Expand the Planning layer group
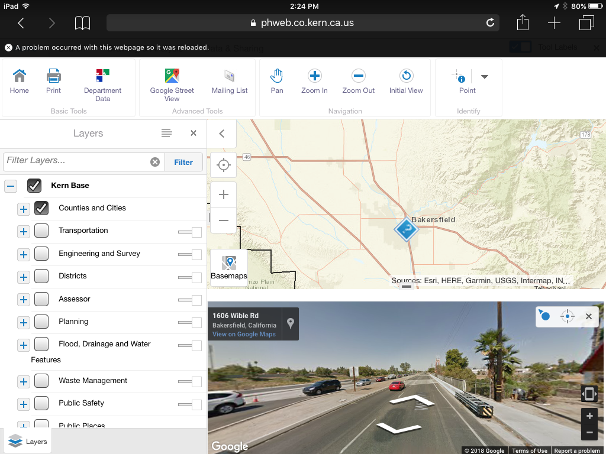The image size is (606, 454). pyautogui.click(x=24, y=323)
